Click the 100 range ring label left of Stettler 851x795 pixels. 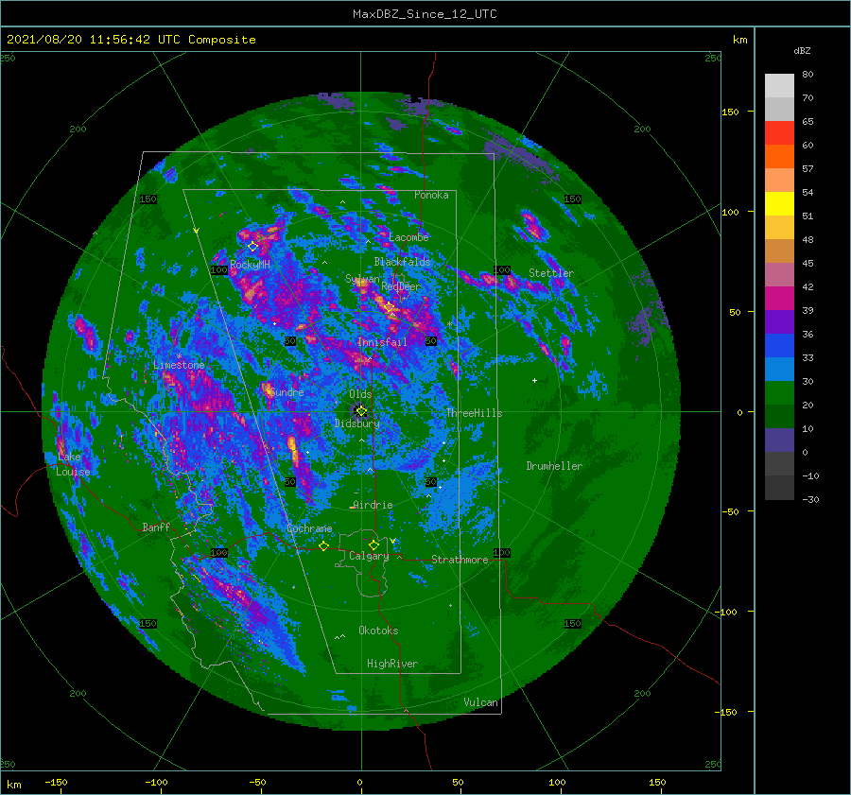click(x=502, y=269)
